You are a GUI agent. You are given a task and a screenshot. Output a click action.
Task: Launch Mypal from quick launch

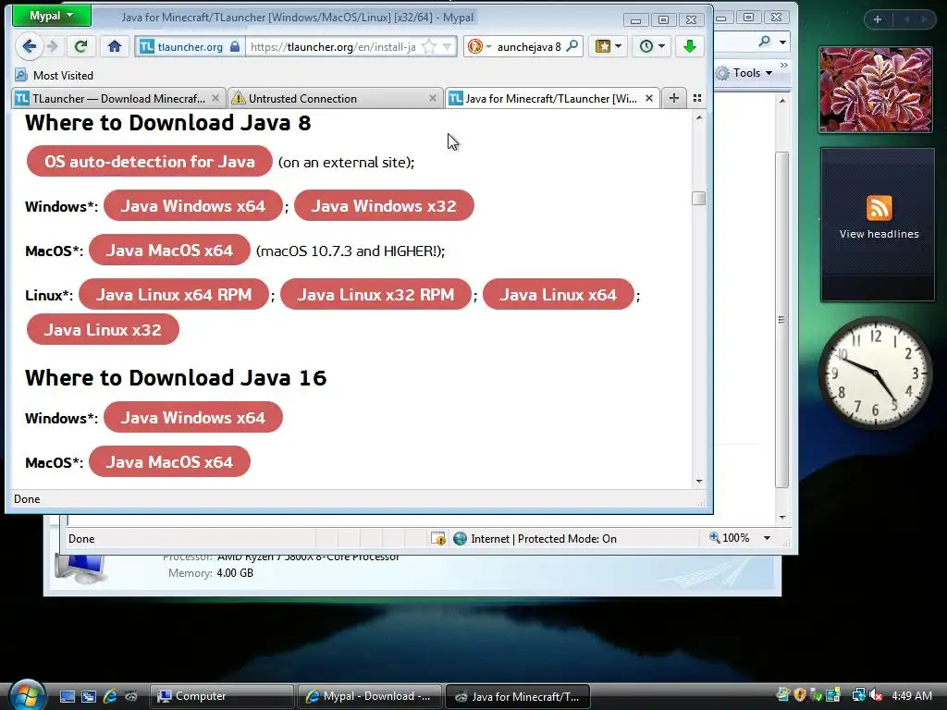tap(131, 696)
